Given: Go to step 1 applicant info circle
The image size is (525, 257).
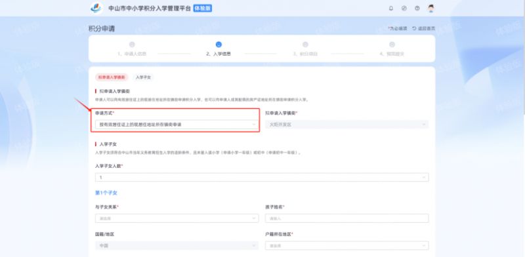Looking at the screenshot, I should [x=132, y=45].
